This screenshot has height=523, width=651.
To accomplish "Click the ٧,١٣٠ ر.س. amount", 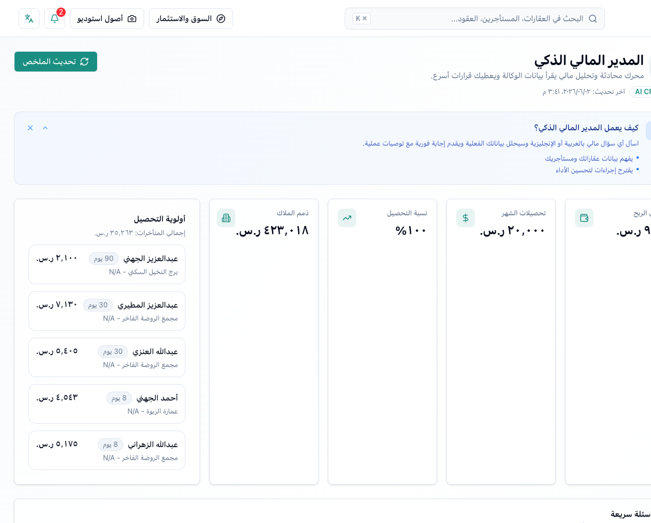I will (57, 305).
